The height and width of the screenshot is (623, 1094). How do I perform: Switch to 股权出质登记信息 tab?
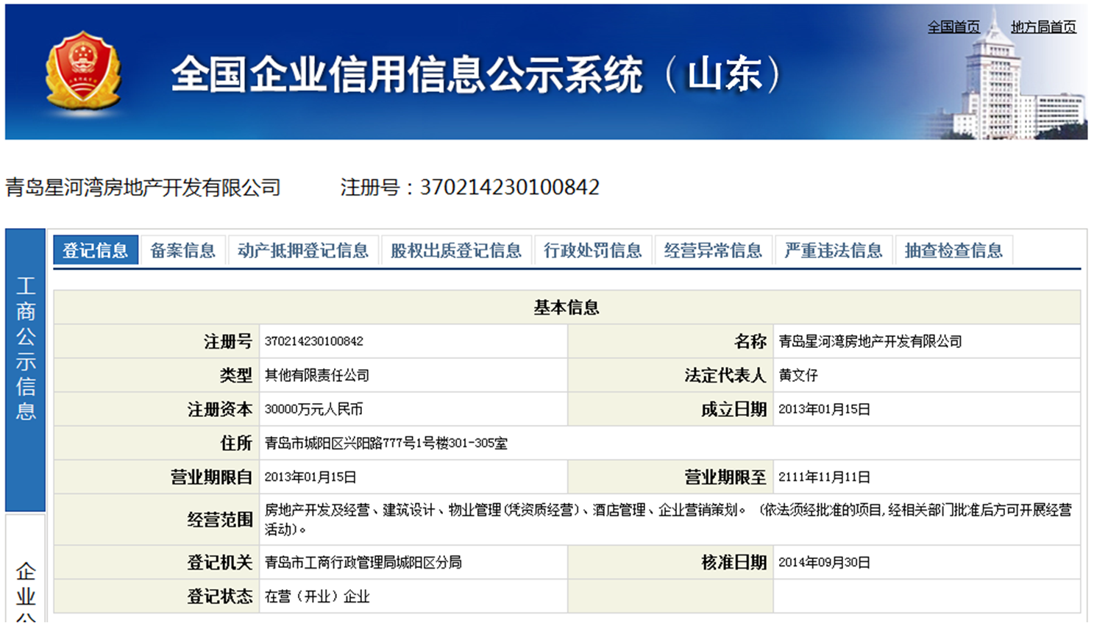pyautogui.click(x=455, y=251)
